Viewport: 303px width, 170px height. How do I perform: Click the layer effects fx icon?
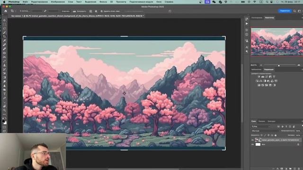(x=278, y=169)
